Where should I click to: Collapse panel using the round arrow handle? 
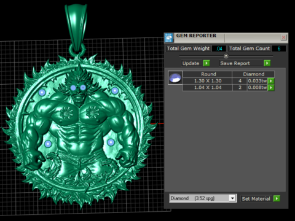pyautogui.click(x=226, y=56)
